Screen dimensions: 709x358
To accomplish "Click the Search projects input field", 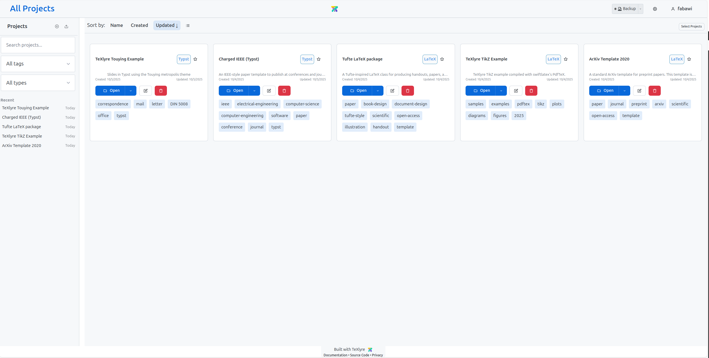I will click(x=38, y=45).
